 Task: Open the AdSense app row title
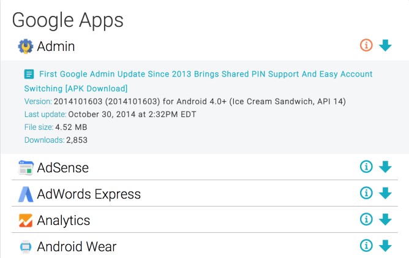pos(62,168)
